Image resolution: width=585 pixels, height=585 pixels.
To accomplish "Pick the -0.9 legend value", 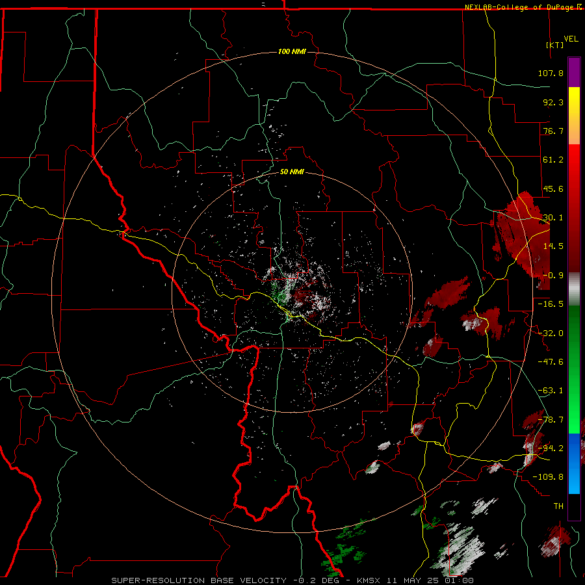I will click(x=553, y=276).
